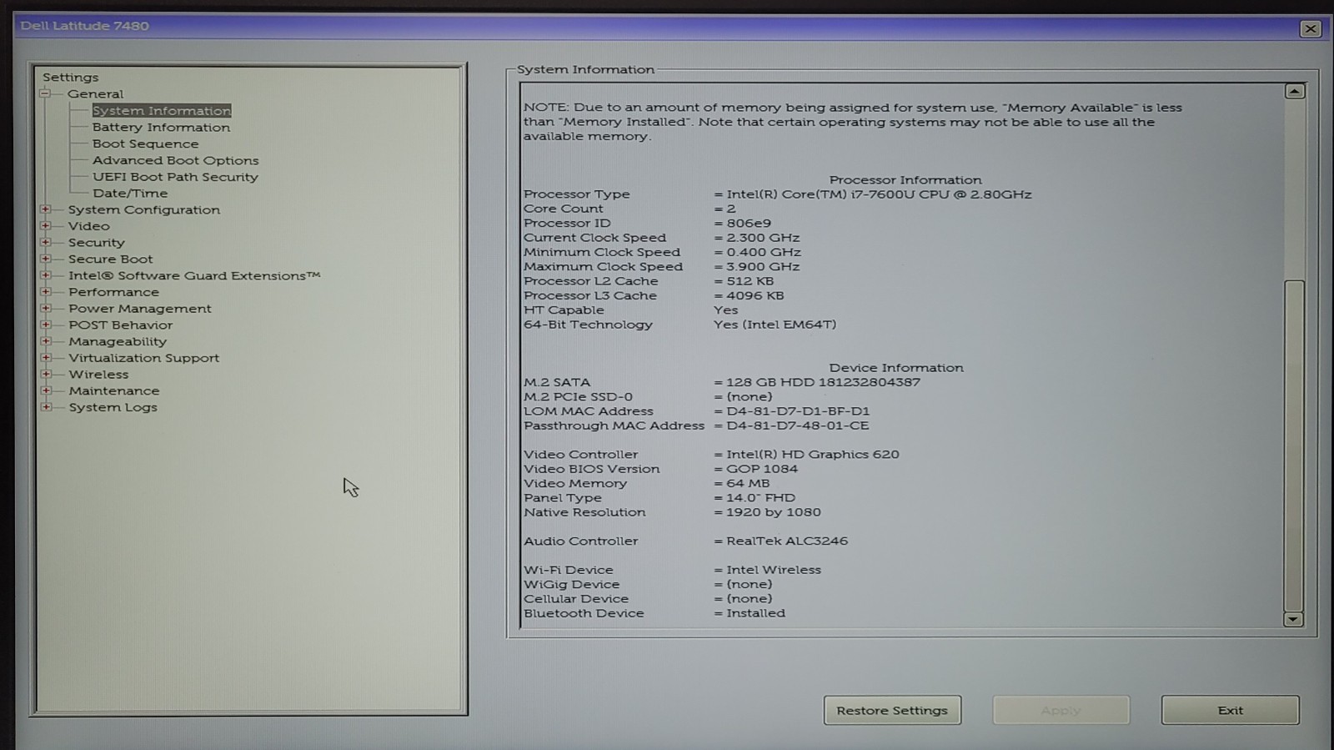Select the Wireless category label
Screen dimensions: 1334x750
point(98,375)
